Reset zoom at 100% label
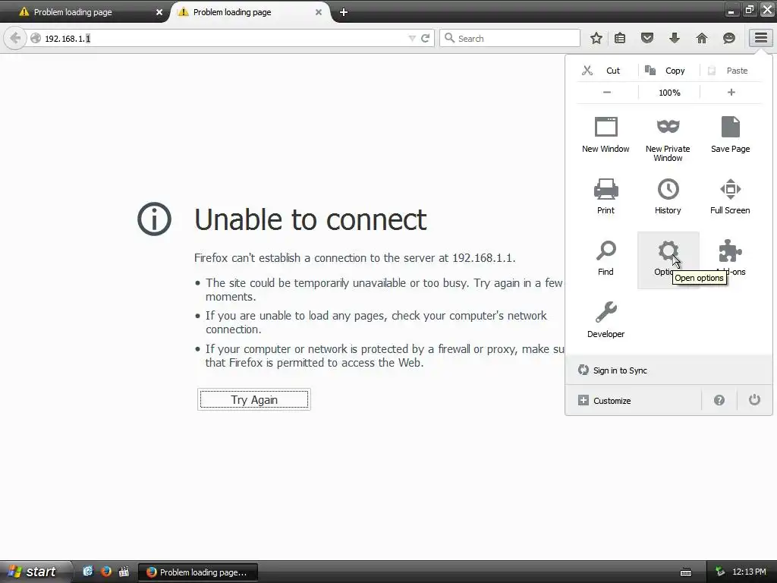Screen dimensions: 777x583 [669, 93]
